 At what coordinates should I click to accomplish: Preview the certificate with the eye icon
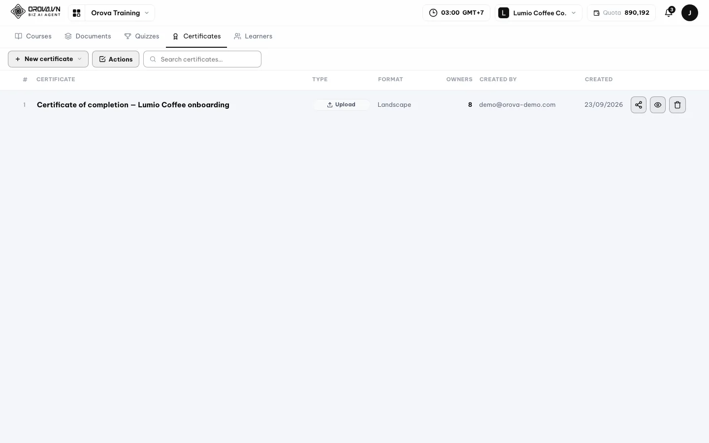(658, 105)
